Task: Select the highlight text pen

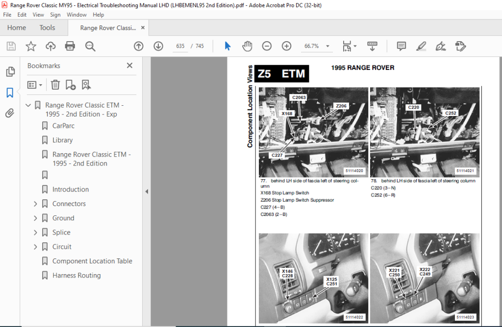Action: (x=421, y=46)
